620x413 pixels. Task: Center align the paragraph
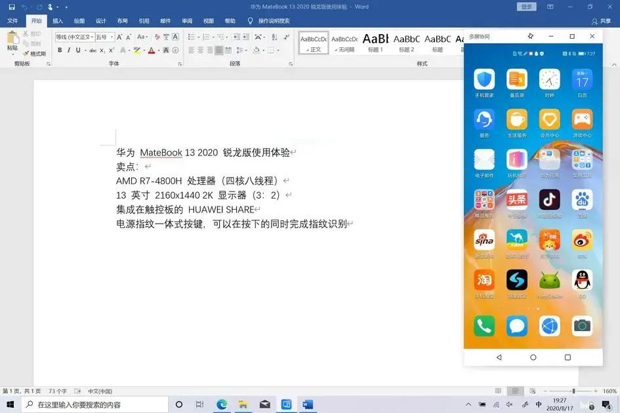(x=201, y=50)
